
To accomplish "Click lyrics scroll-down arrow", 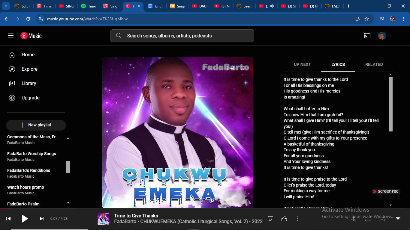I will pos(390,205).
